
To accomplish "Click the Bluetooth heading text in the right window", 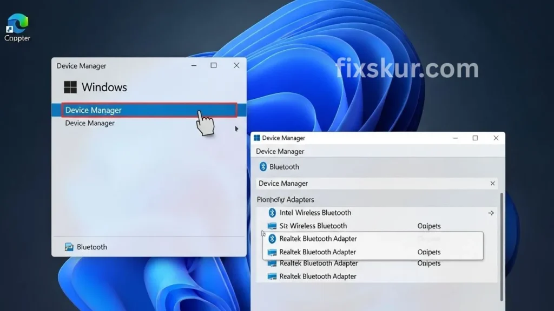I will (284, 167).
